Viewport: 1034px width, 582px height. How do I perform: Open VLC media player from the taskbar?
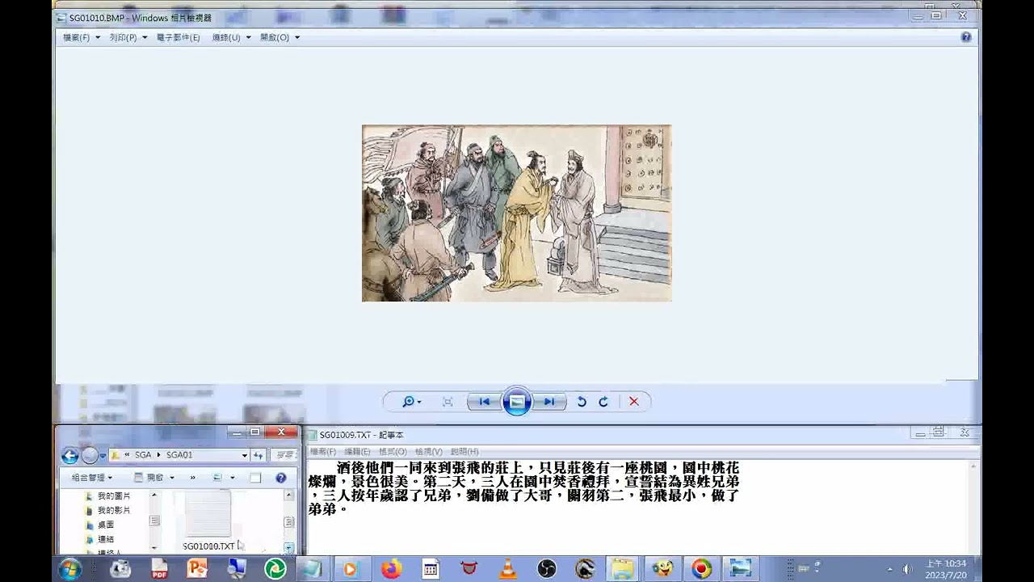507,569
